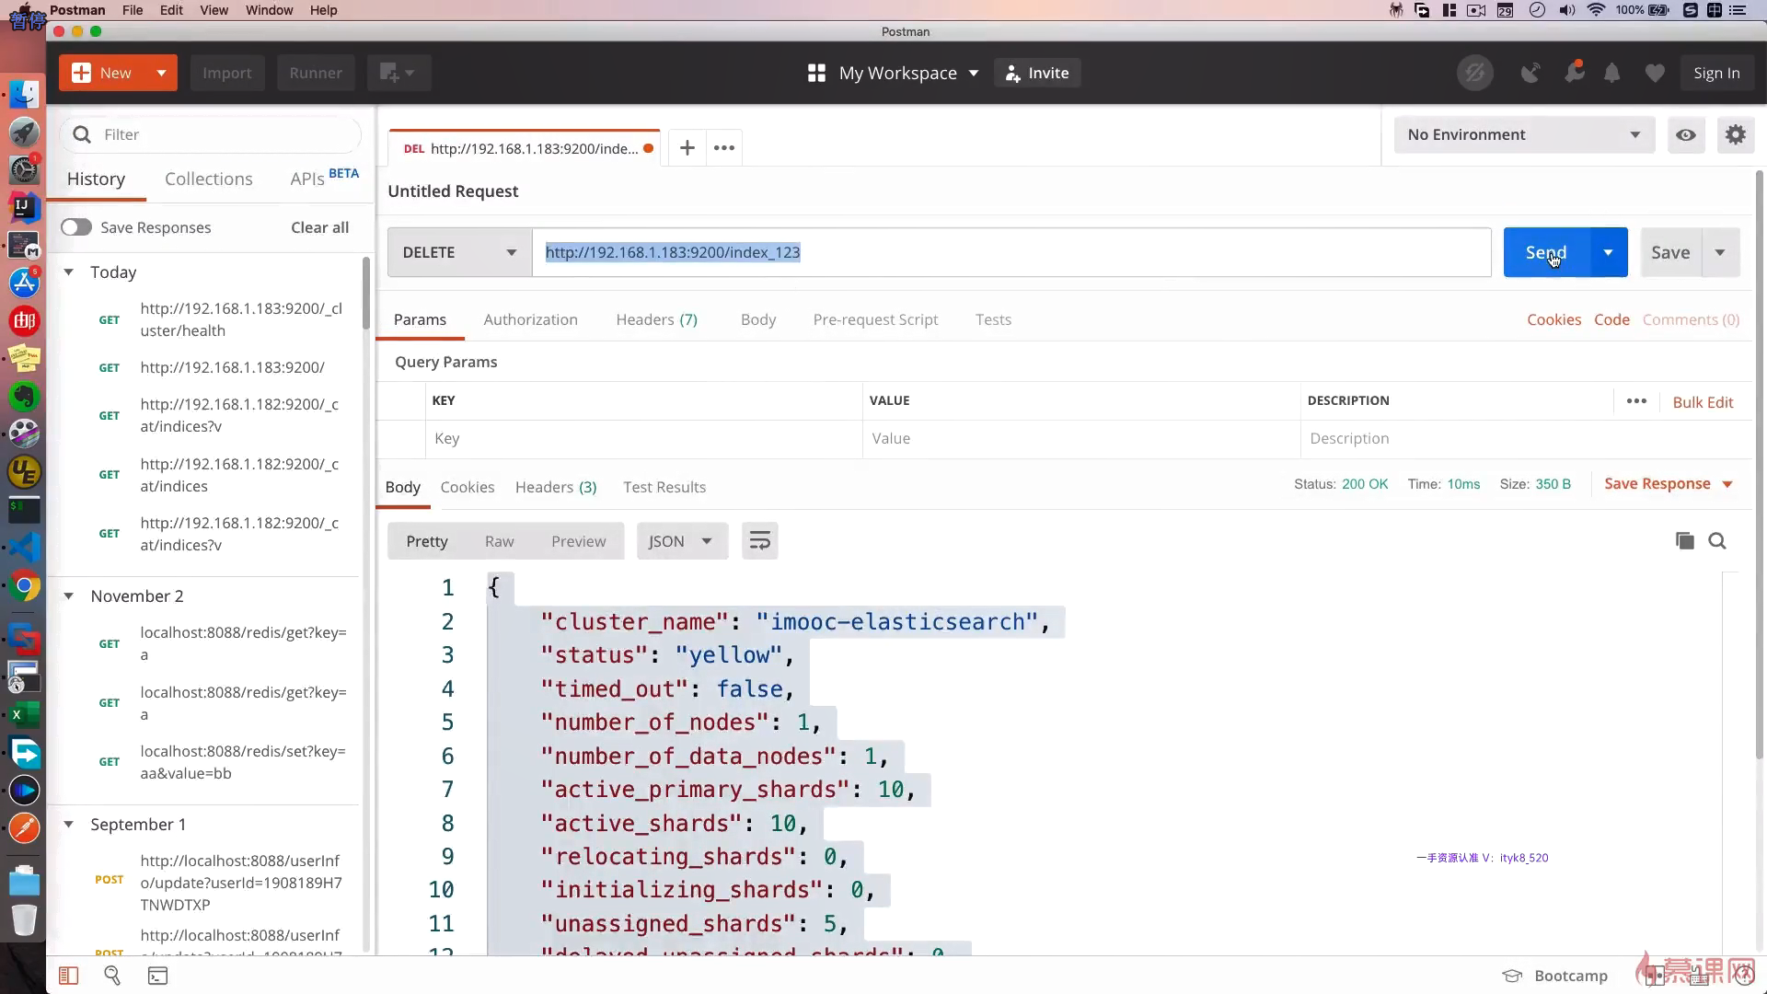Toggle line wrap icon in response toolbar

click(x=759, y=541)
